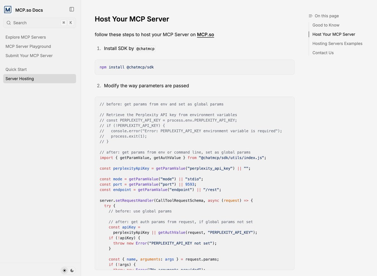The image size is (377, 276).
Task: Click the K shortcut key badge
Action: (x=71, y=23)
